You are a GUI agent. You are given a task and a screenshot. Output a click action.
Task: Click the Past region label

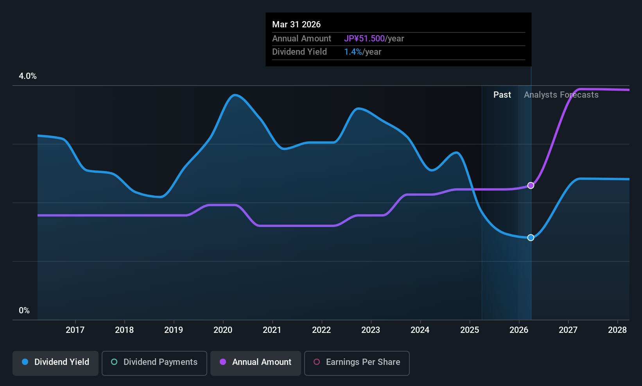(502, 95)
